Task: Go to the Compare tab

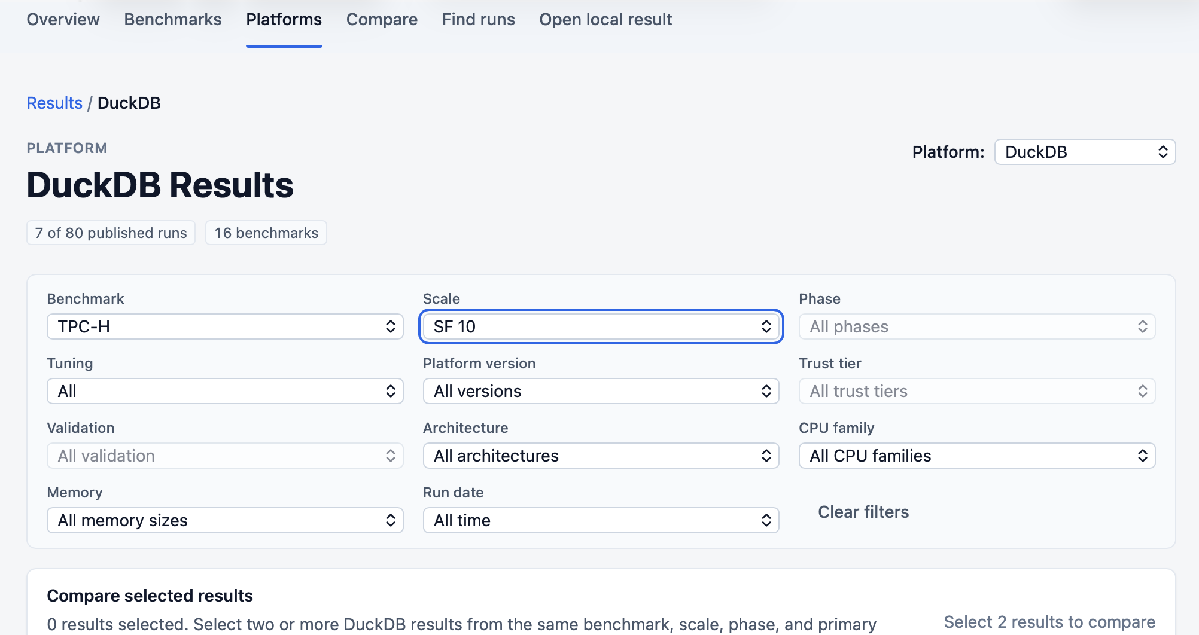Action: (x=382, y=19)
